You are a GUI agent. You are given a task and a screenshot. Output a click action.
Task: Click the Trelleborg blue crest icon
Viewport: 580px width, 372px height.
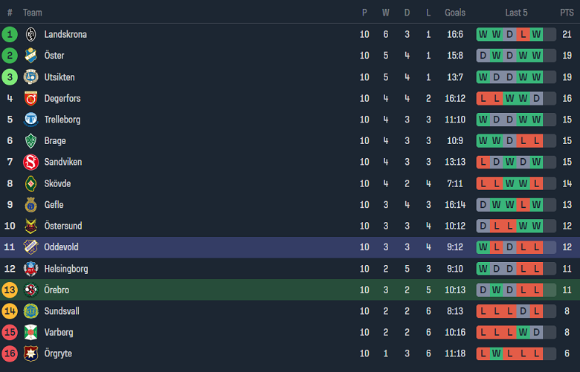(30, 120)
